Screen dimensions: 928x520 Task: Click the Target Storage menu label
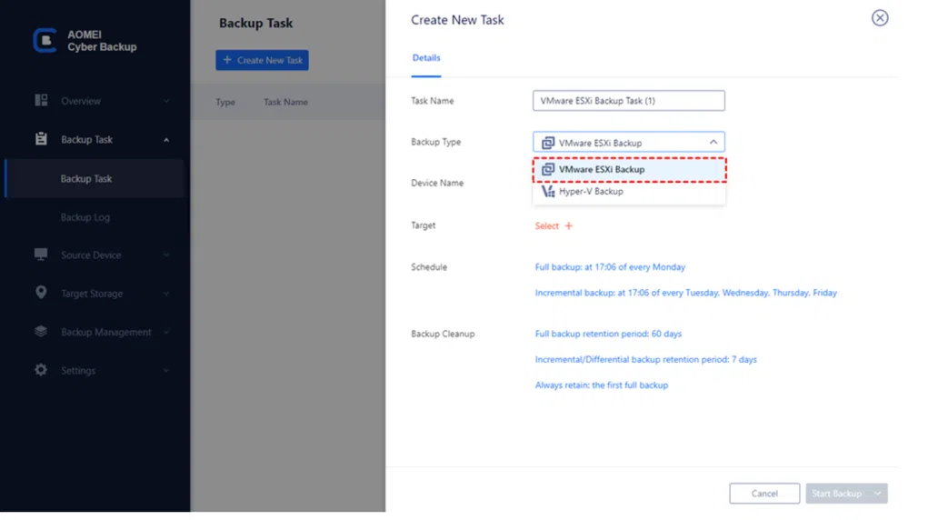[x=92, y=293]
